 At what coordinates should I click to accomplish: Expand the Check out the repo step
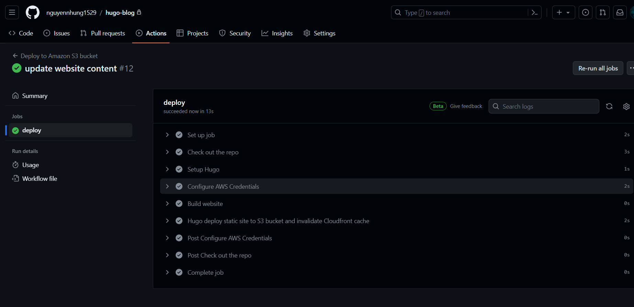[397, 152]
